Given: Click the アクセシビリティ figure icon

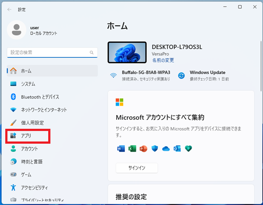Looking at the screenshot, I should tap(14, 187).
